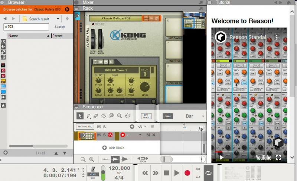Open the automation dropdown in track header
297x181 pixels.
click(145, 126)
